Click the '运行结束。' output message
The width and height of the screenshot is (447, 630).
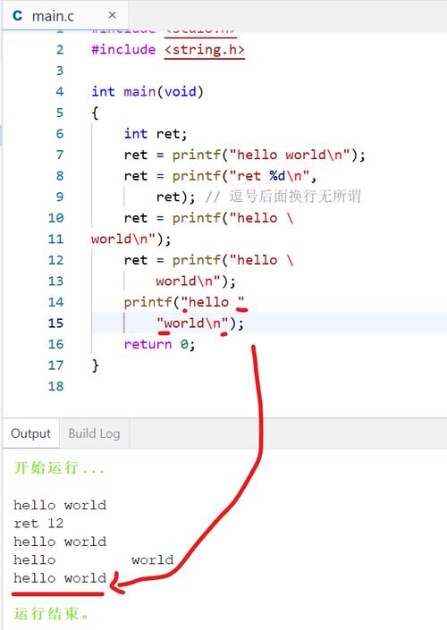(x=52, y=614)
